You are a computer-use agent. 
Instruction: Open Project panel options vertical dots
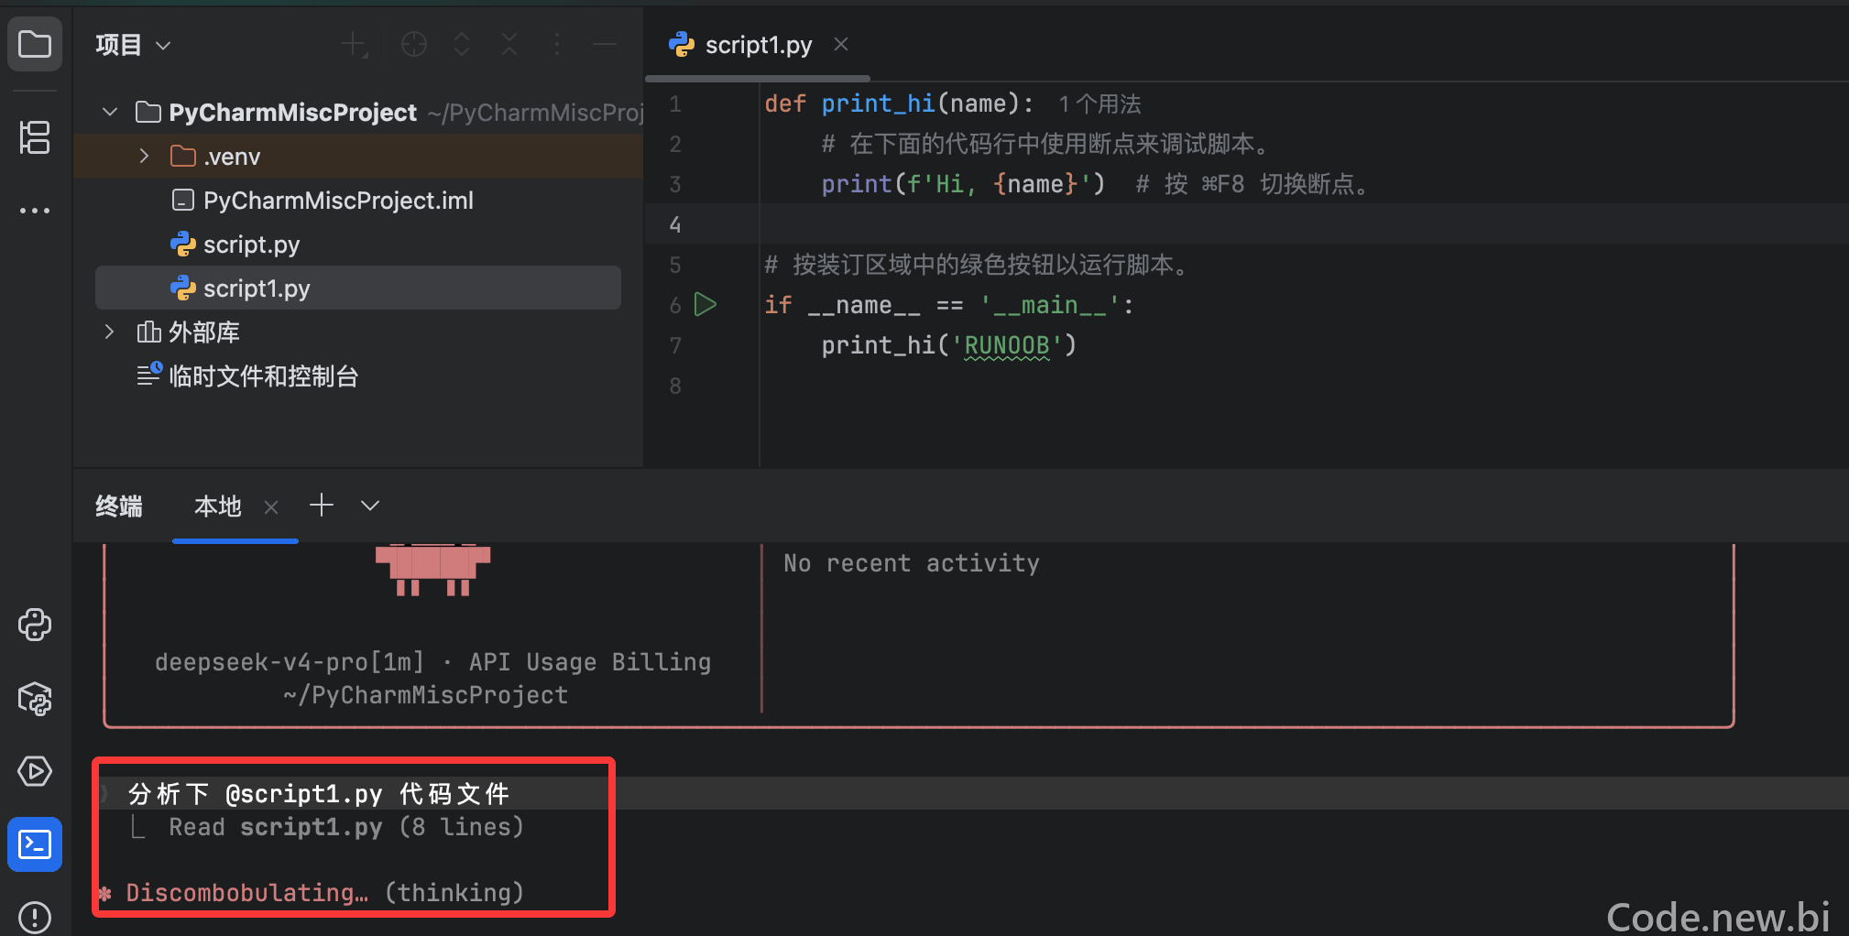[x=557, y=44]
